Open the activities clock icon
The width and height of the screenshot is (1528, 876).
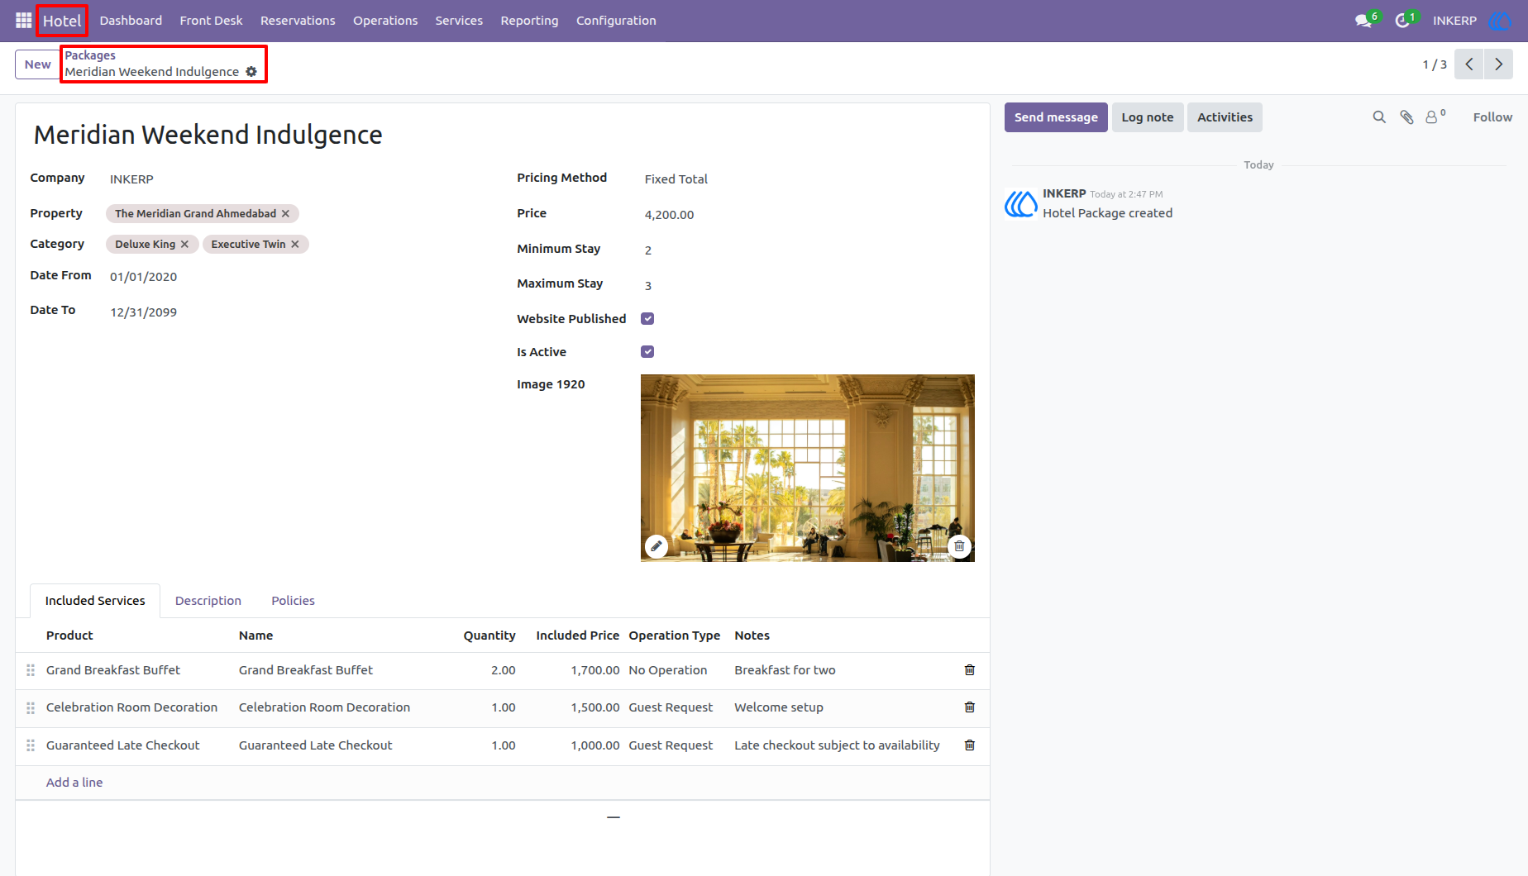coord(1402,21)
